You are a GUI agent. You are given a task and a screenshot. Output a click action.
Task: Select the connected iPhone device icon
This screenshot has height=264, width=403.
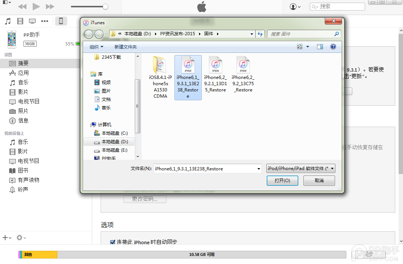[x=61, y=21]
